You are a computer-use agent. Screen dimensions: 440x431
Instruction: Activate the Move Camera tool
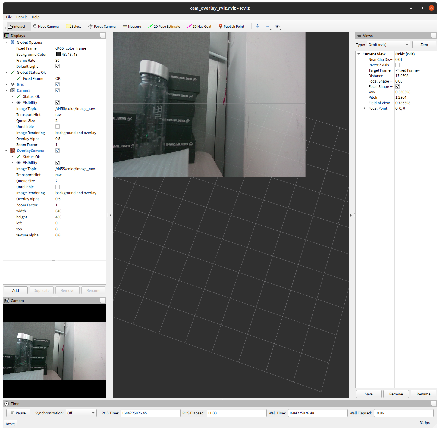(x=46, y=26)
